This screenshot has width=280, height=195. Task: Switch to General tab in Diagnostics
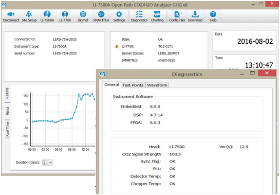tap(112, 85)
